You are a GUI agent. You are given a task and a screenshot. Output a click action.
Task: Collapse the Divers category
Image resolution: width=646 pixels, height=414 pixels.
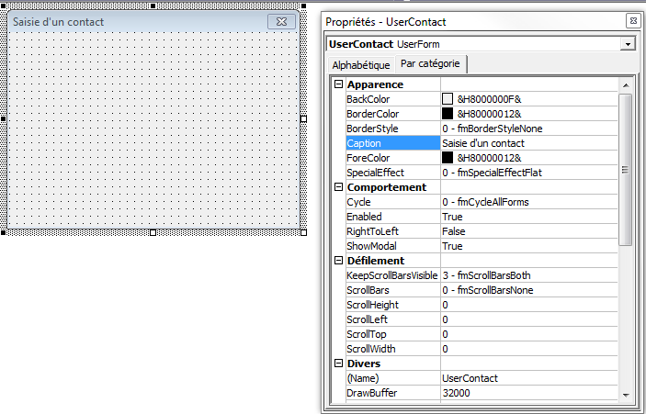(x=338, y=364)
